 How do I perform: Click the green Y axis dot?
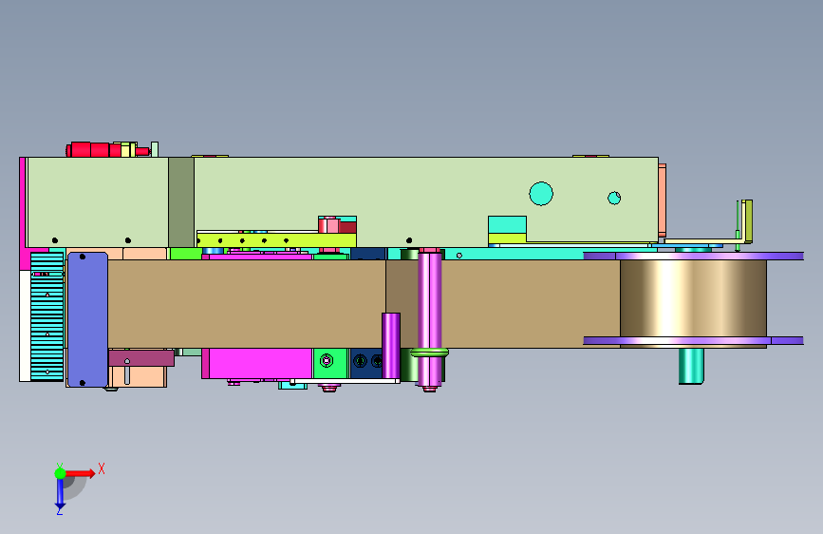(60, 473)
